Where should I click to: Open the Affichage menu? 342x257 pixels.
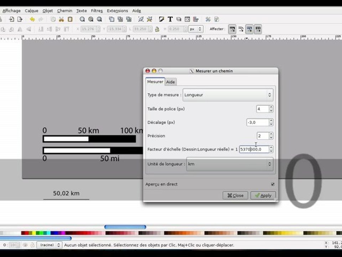[11, 11]
